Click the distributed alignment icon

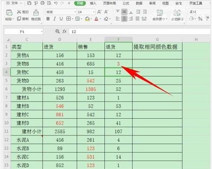(144, 19)
